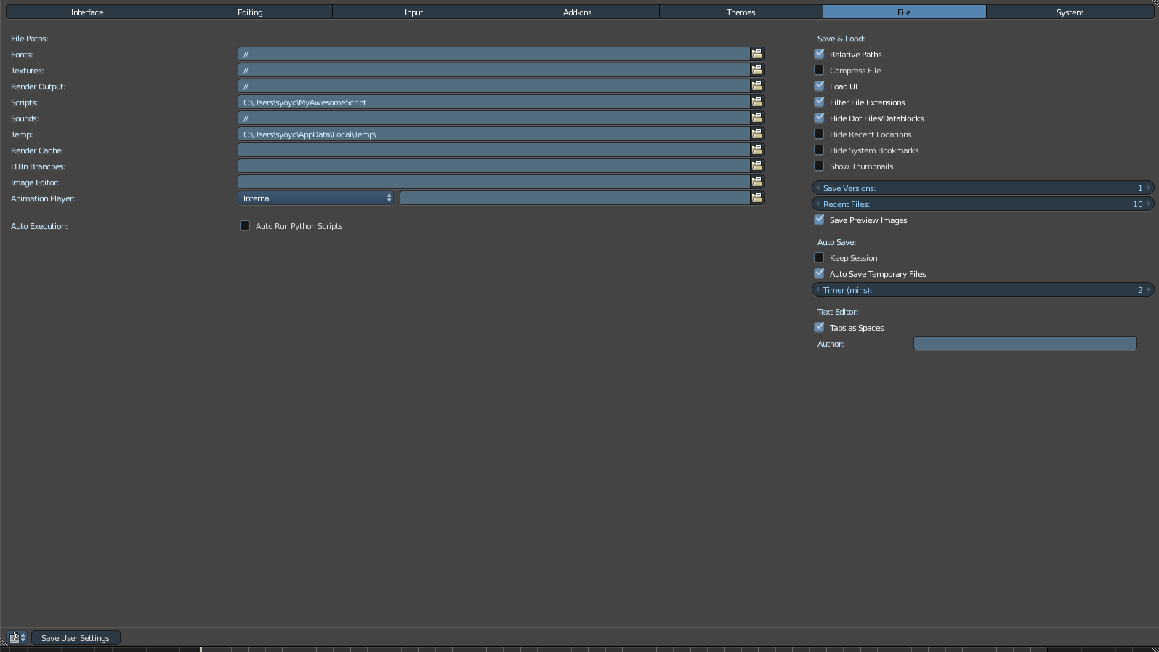Screen dimensions: 1159x652
Task: Click the Render Cache path field
Action: click(493, 150)
